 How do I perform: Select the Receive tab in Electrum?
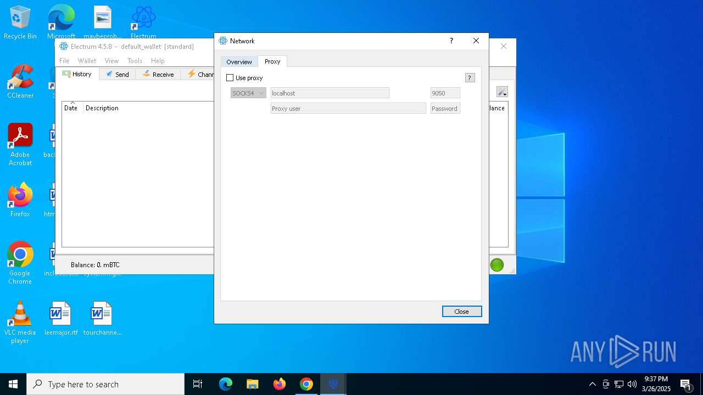coord(158,75)
